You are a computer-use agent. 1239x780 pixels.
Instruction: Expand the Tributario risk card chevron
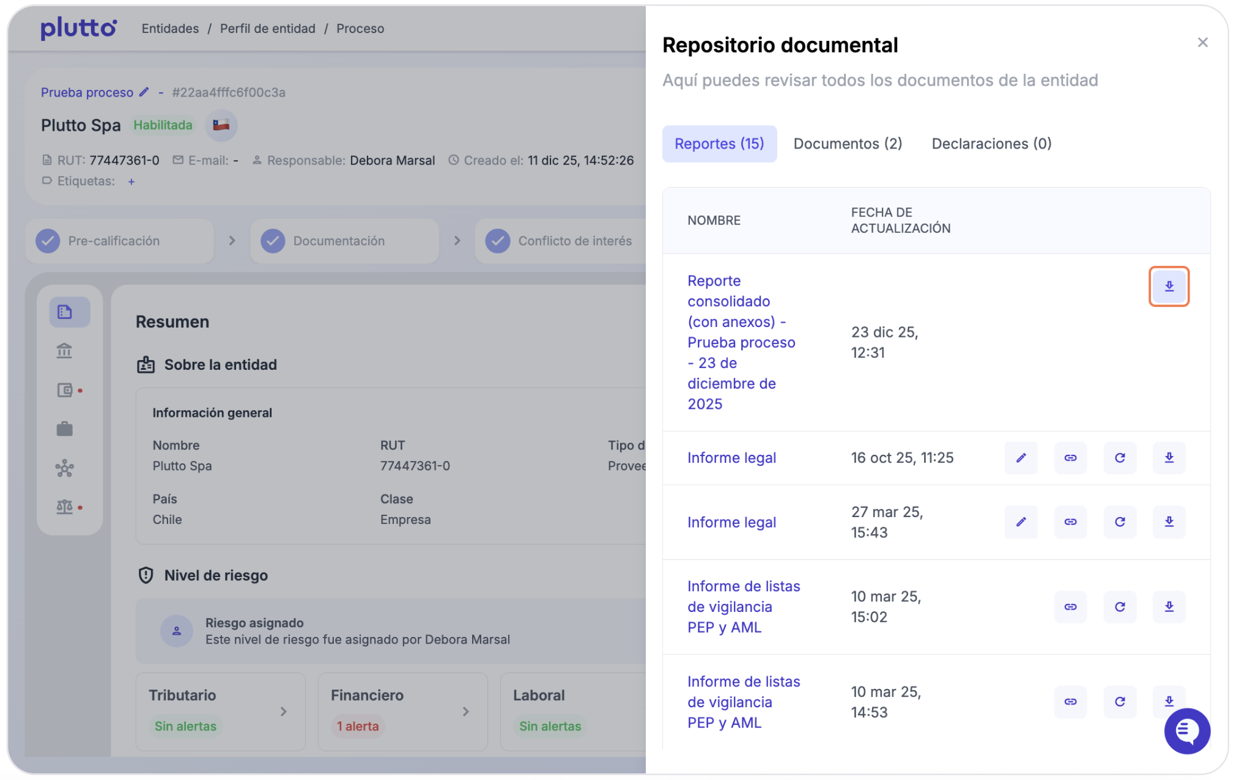tap(283, 712)
